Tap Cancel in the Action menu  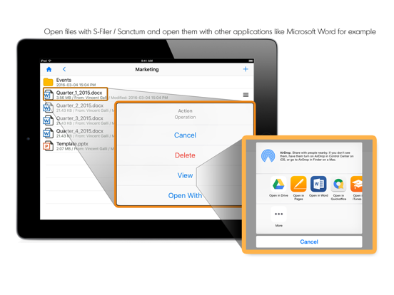tap(185, 135)
